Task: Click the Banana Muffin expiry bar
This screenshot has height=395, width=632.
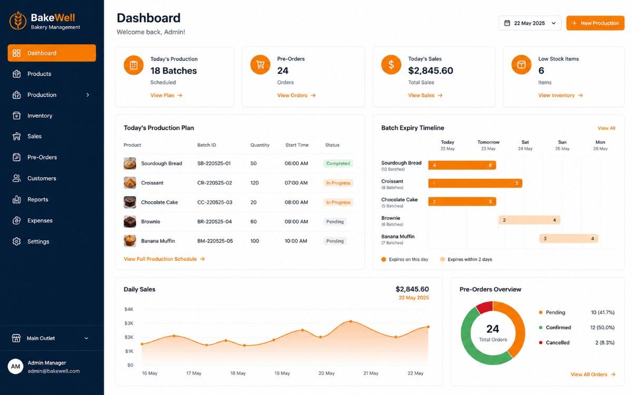Action: tap(569, 238)
